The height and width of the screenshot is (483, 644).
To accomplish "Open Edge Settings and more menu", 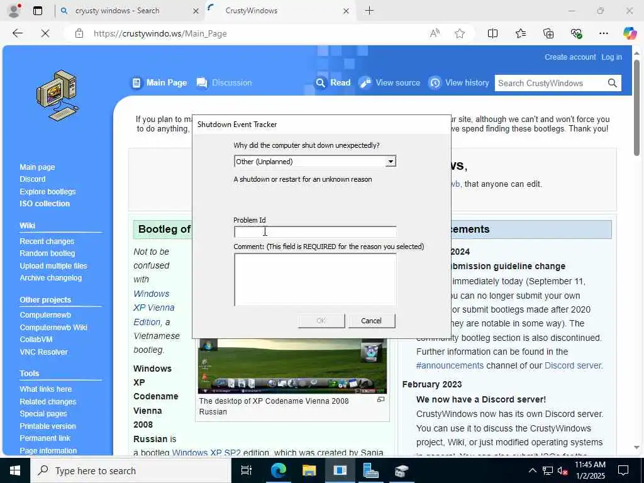I will [x=603, y=33].
